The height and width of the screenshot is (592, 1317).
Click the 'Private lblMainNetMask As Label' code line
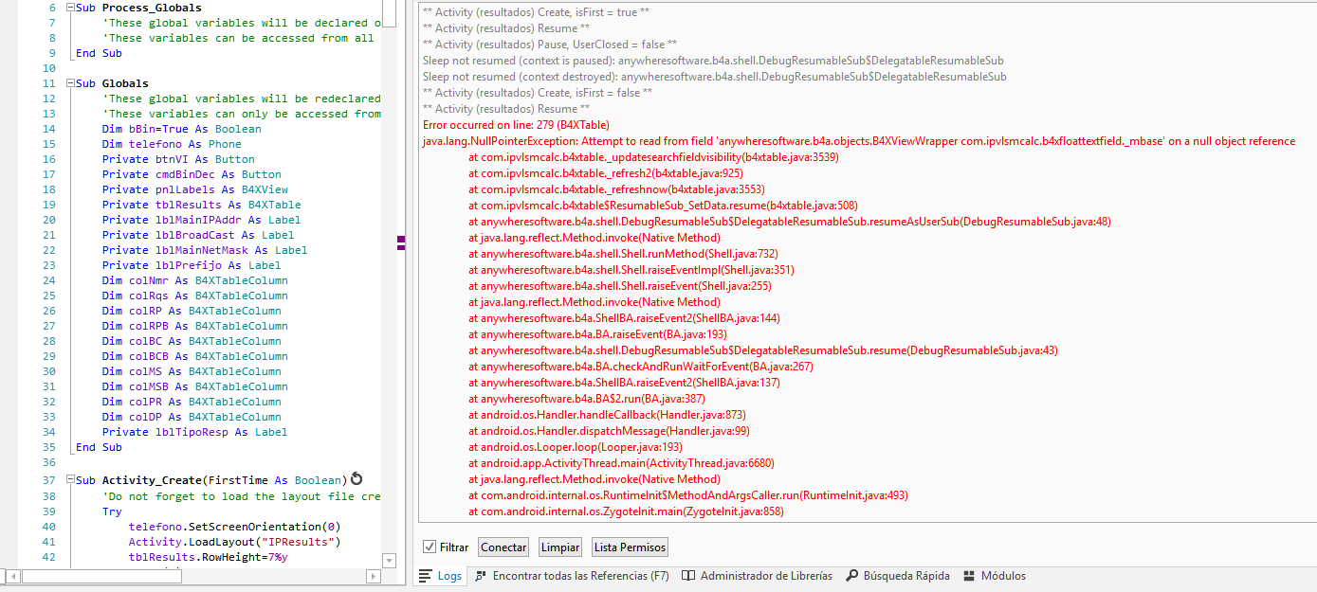click(x=205, y=250)
